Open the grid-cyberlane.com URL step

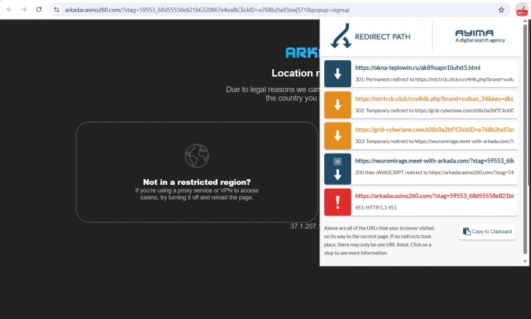(434, 130)
